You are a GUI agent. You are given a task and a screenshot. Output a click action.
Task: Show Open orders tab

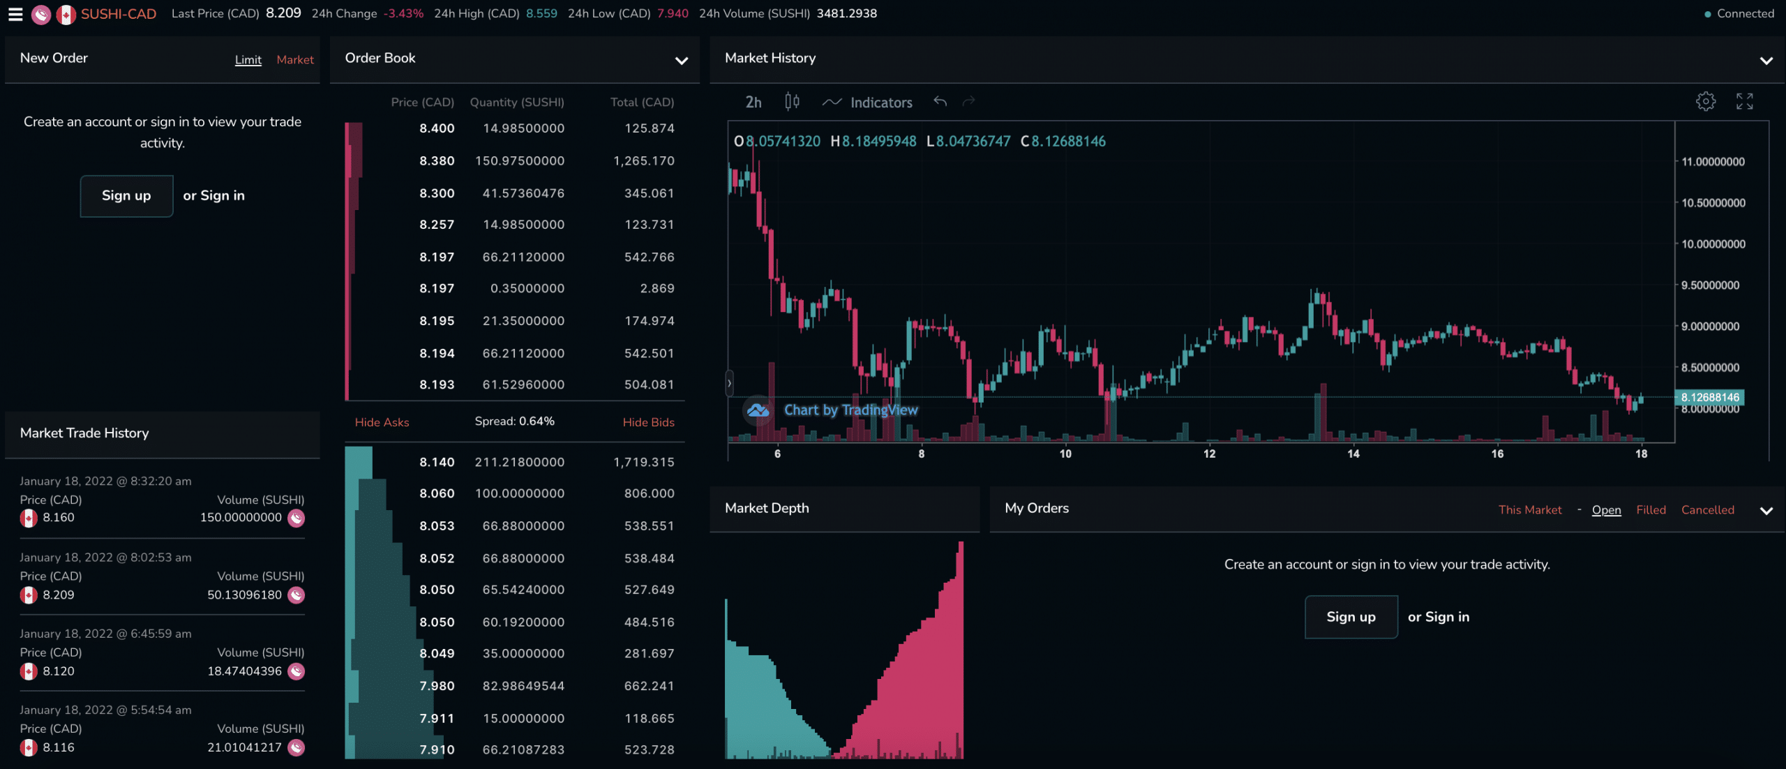1606,510
